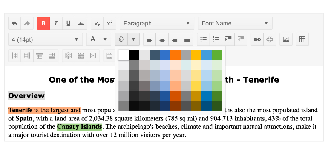Open the 4 (14pt) font size dropdown
328x167 pixels.
pos(46,39)
